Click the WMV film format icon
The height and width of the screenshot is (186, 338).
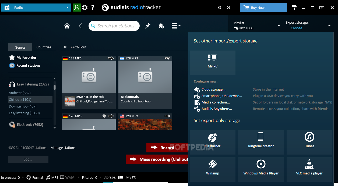(x=62, y=177)
